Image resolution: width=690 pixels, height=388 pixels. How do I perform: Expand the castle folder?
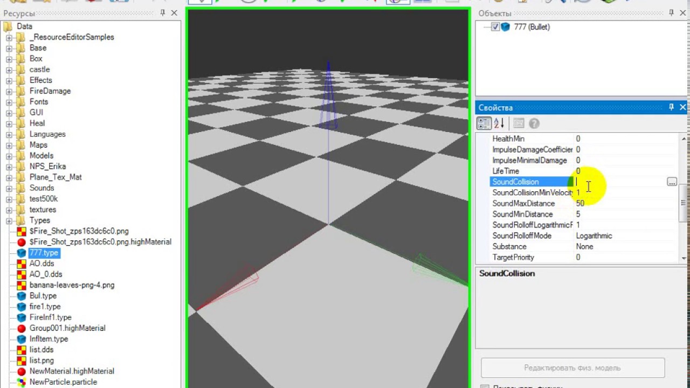point(9,70)
